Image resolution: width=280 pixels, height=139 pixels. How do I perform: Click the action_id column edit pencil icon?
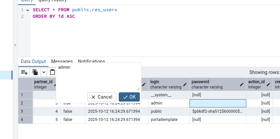pos(269,84)
